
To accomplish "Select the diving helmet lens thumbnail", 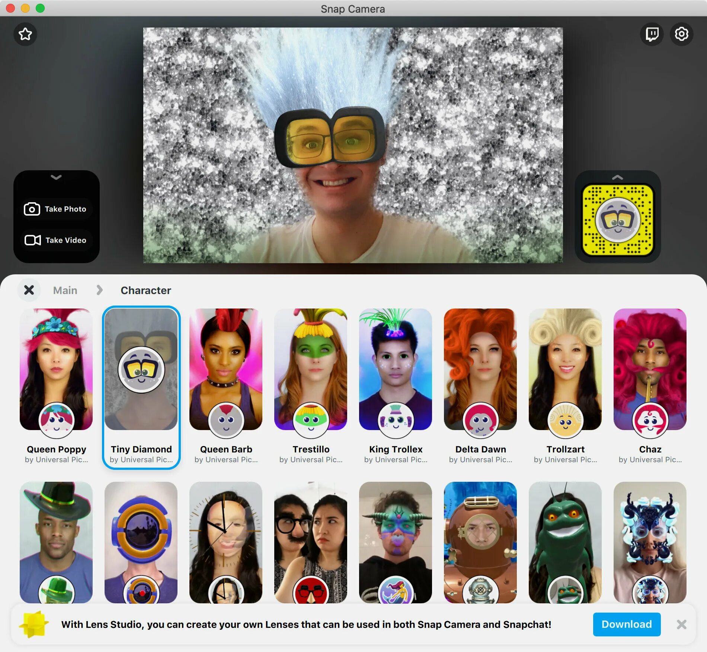I will (x=480, y=542).
